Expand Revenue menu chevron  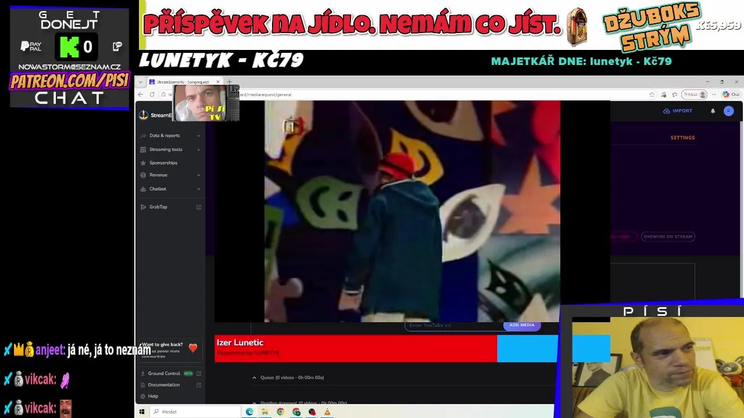[199, 175]
